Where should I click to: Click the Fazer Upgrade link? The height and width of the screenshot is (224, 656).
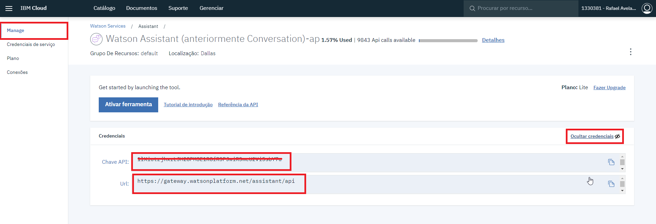tap(610, 87)
